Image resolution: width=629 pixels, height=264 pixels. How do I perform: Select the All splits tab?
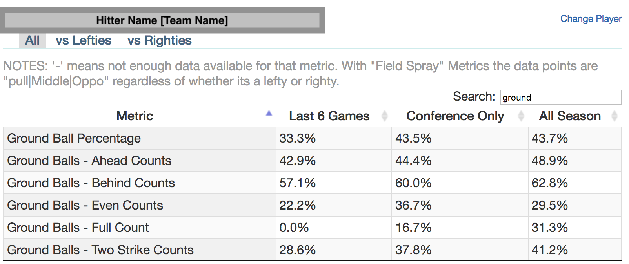32,40
